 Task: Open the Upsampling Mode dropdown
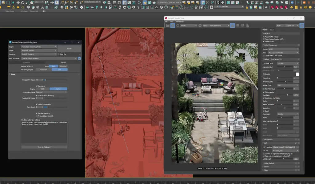pos(51,92)
